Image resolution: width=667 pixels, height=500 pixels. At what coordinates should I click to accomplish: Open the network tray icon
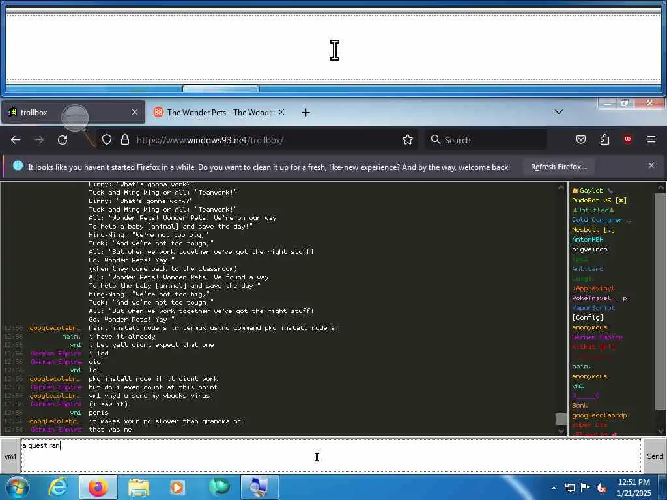(570, 488)
